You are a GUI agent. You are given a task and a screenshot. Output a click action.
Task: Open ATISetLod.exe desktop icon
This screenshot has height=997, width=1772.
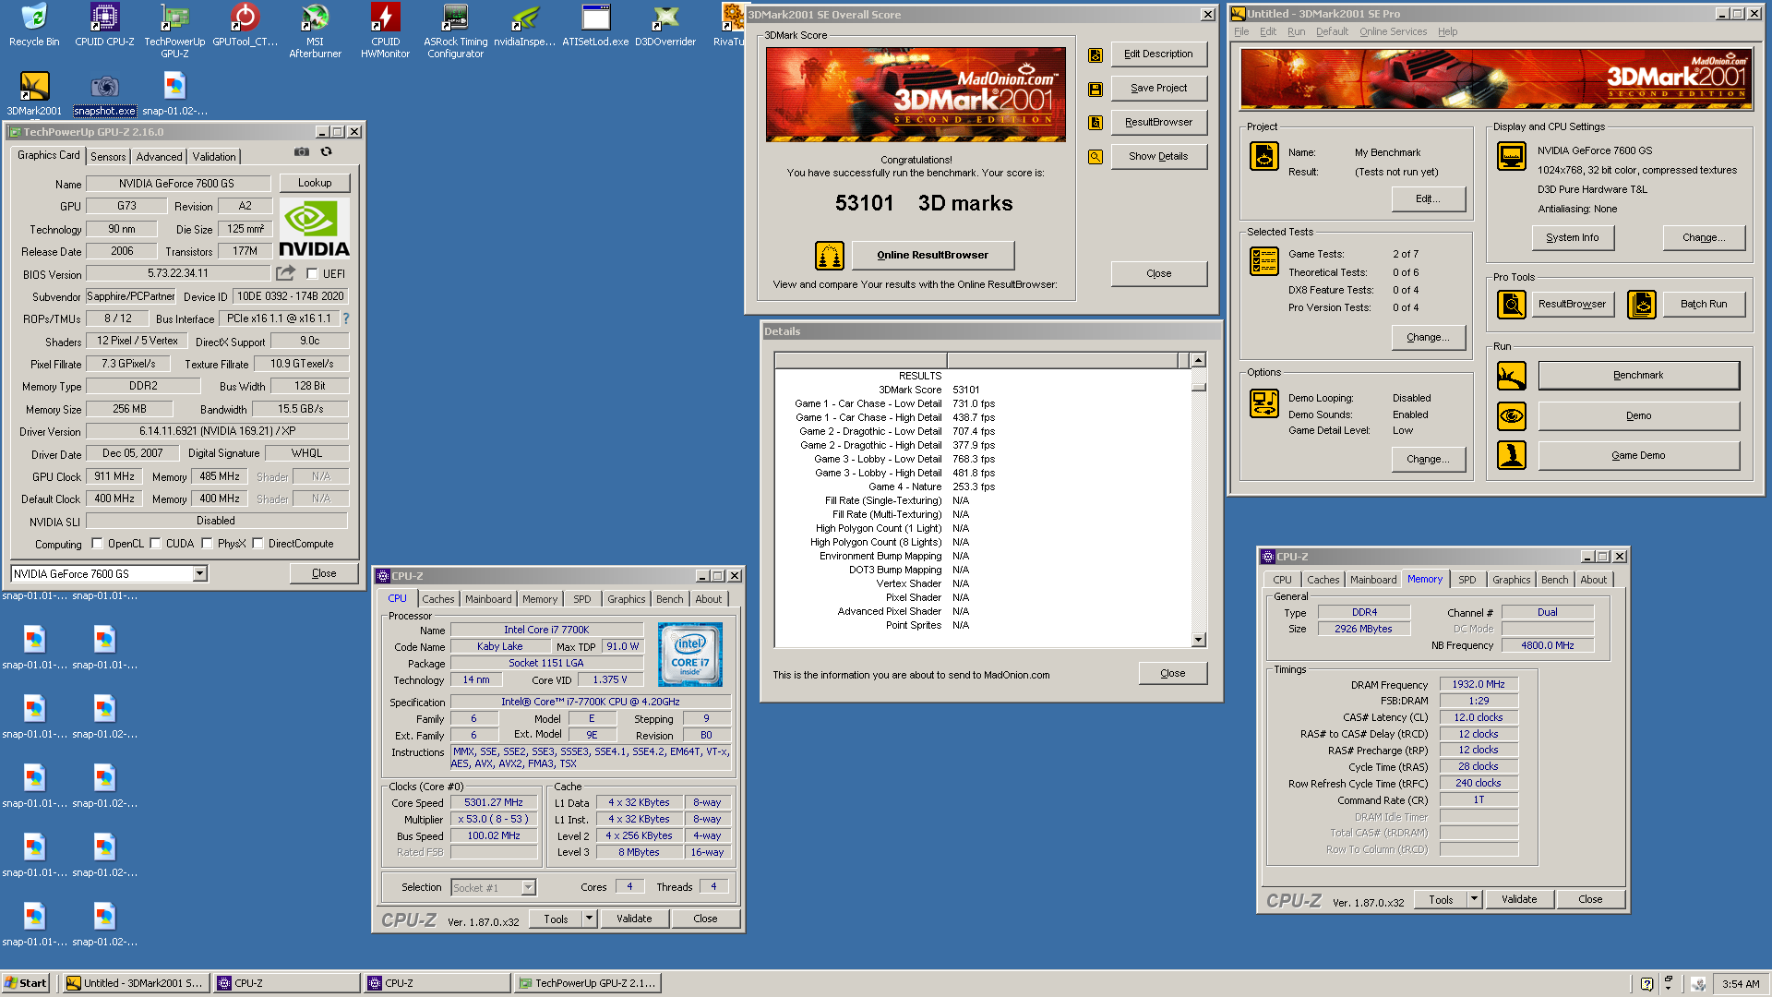(595, 25)
